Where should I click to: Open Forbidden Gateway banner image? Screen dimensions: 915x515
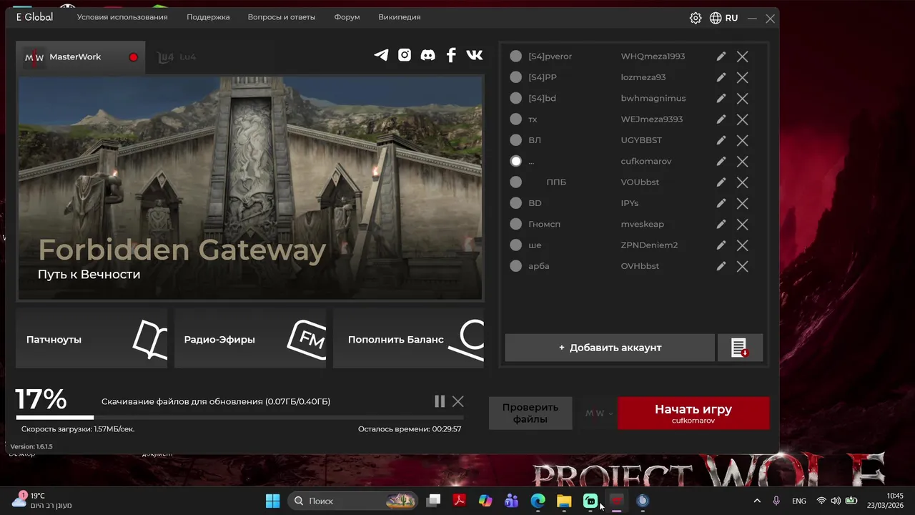[x=250, y=187]
